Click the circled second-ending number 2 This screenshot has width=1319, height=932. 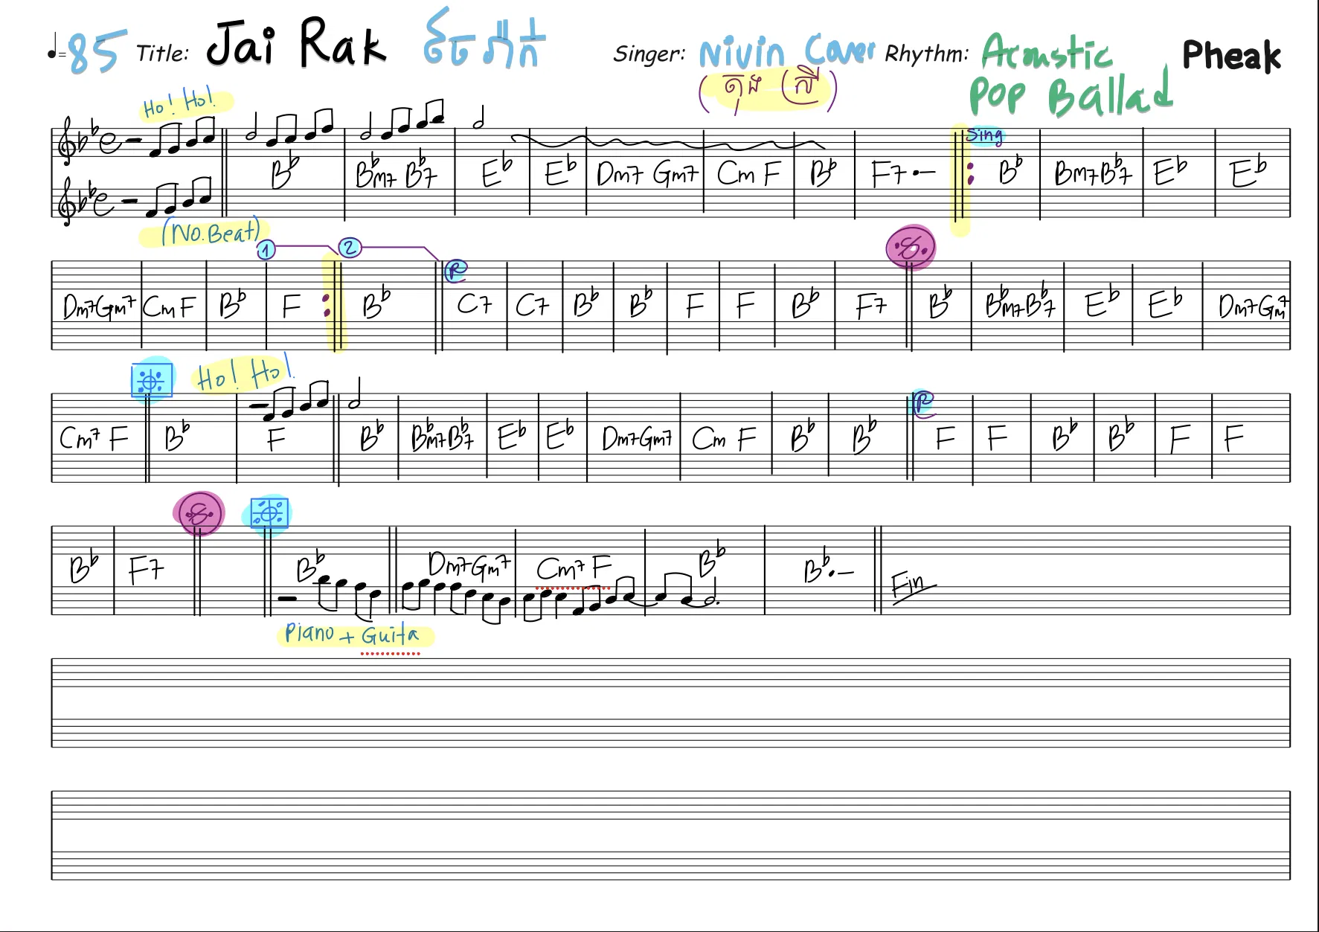(350, 248)
